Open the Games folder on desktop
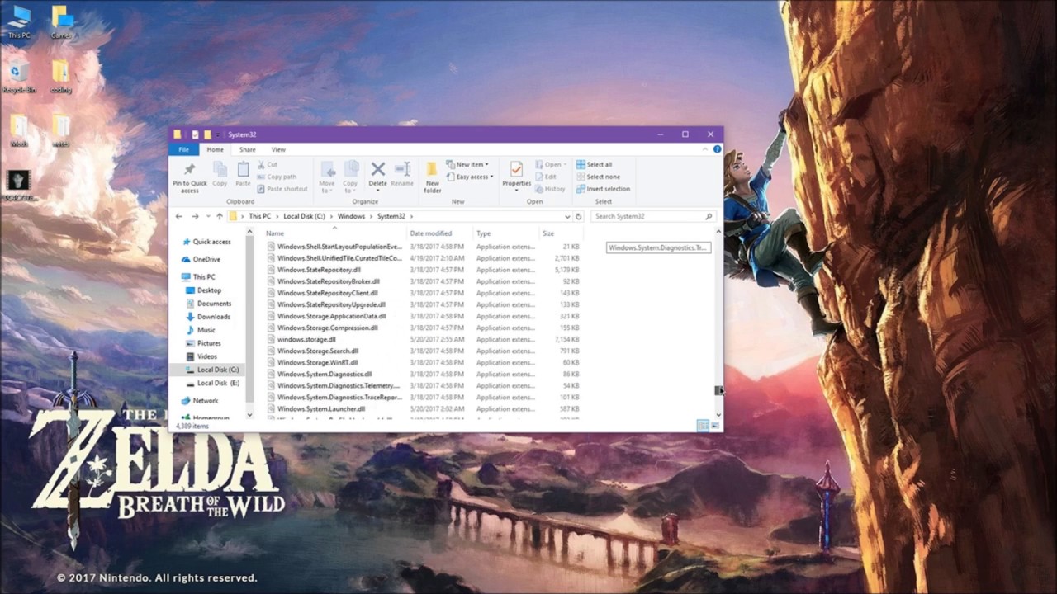Image resolution: width=1057 pixels, height=594 pixels. pyautogui.click(x=60, y=22)
